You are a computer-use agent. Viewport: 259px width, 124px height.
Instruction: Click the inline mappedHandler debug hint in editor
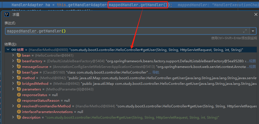point(218,5)
